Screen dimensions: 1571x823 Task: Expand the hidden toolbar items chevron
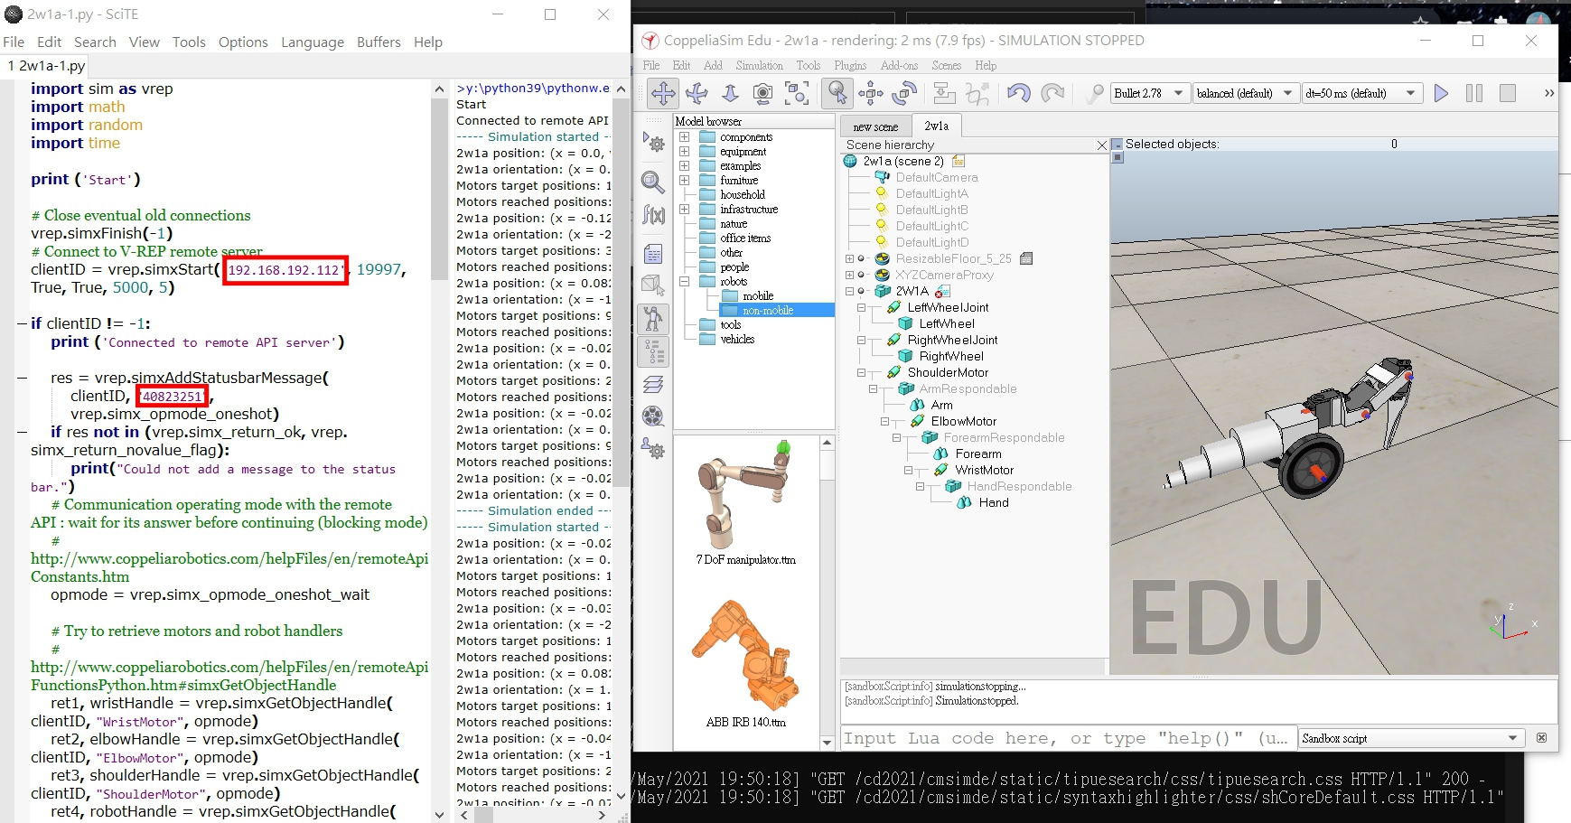point(1548,93)
